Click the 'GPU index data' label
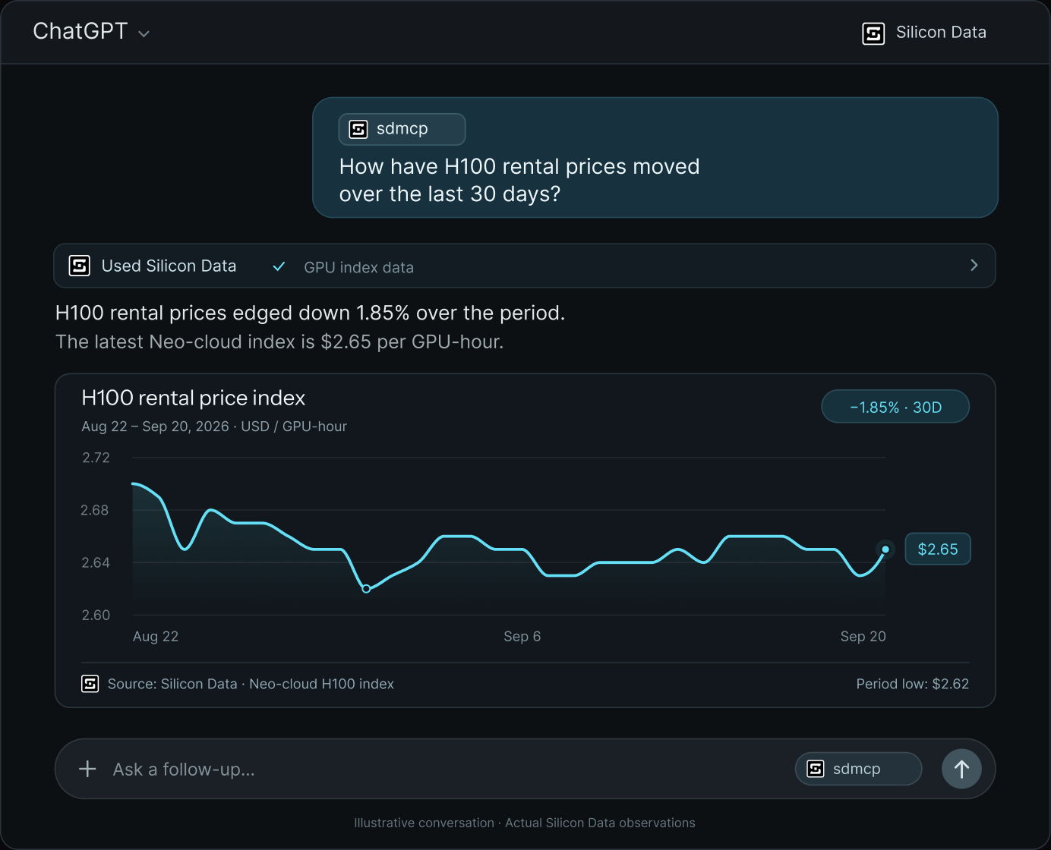Image resolution: width=1051 pixels, height=850 pixels. 358,267
